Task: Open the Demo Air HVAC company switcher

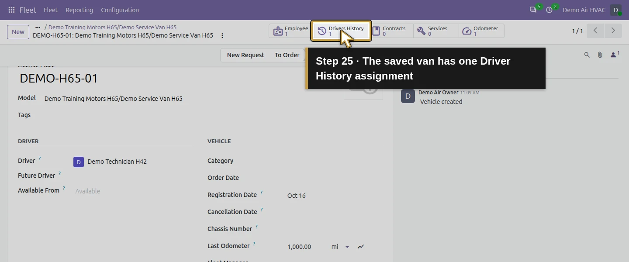Action: click(x=584, y=10)
